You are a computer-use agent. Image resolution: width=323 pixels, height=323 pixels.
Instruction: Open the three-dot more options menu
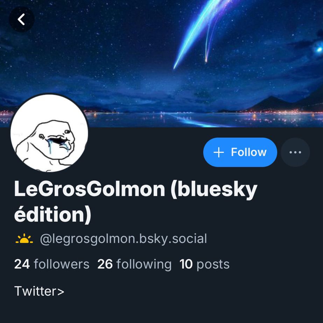(x=295, y=152)
